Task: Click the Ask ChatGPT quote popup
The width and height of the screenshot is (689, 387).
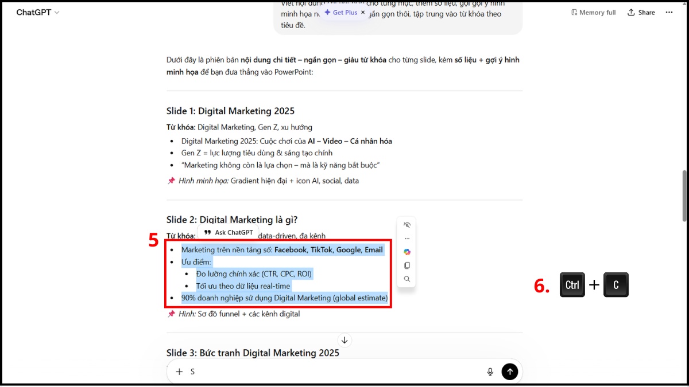Action: coord(227,232)
